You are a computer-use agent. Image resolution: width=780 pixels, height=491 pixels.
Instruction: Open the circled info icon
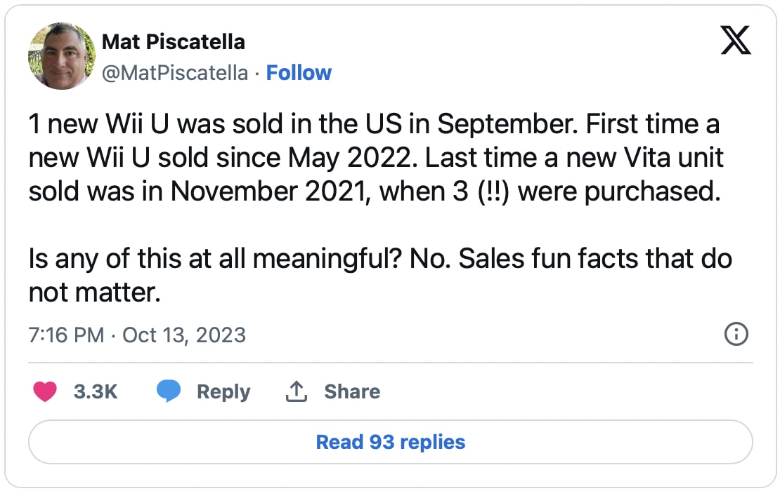pos(736,334)
